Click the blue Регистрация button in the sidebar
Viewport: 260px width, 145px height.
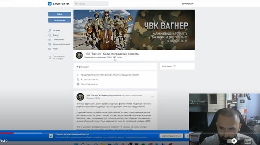coord(59,20)
